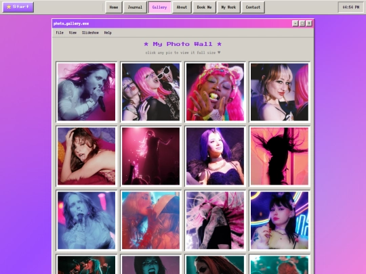Close the photo_gallery.exe window
Screen dimensions: 366x274
[309, 23]
